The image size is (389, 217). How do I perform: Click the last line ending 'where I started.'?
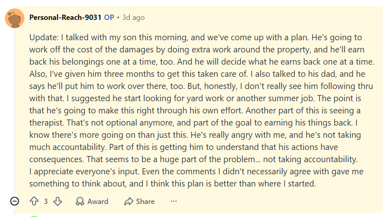(x=173, y=184)
